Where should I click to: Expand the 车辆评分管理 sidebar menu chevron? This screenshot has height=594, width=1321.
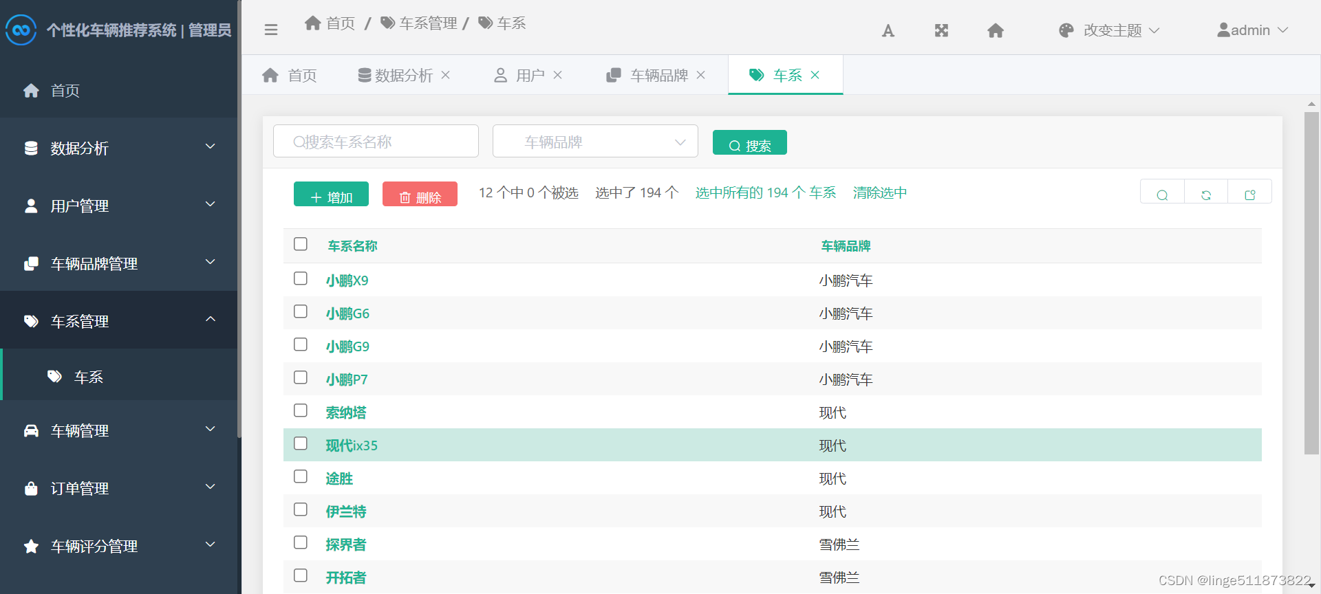coord(211,544)
